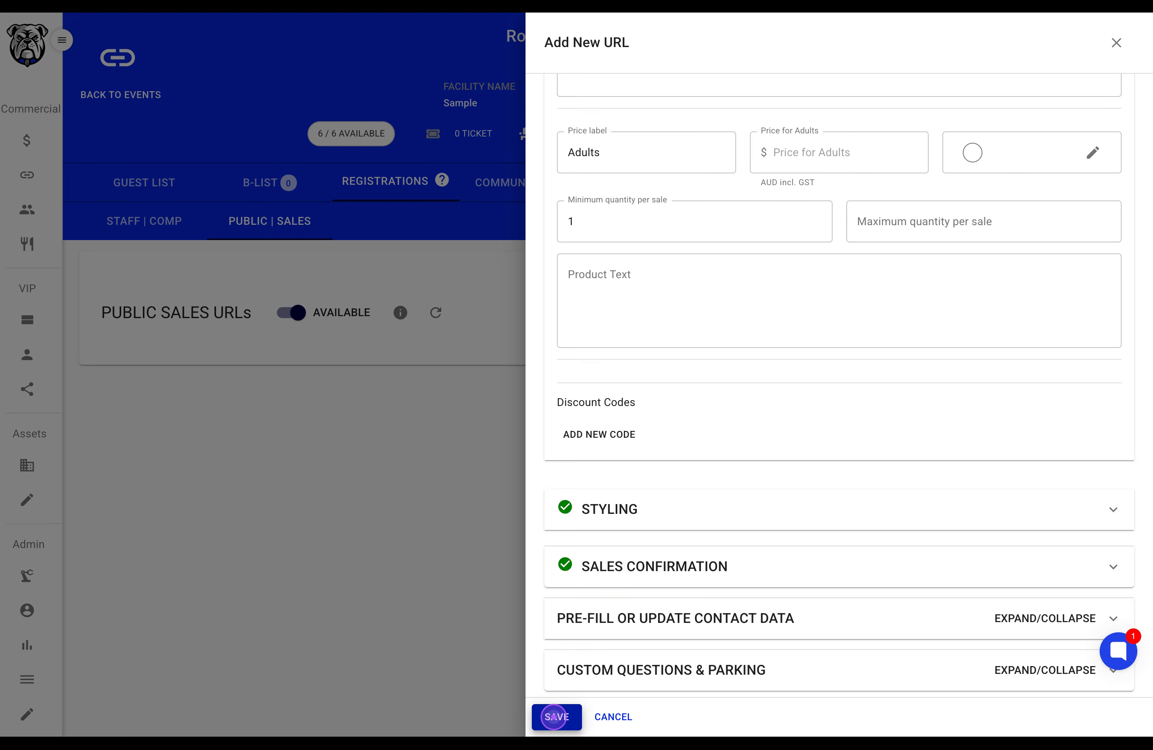Click the info icon next to AVAILABLE

(400, 313)
